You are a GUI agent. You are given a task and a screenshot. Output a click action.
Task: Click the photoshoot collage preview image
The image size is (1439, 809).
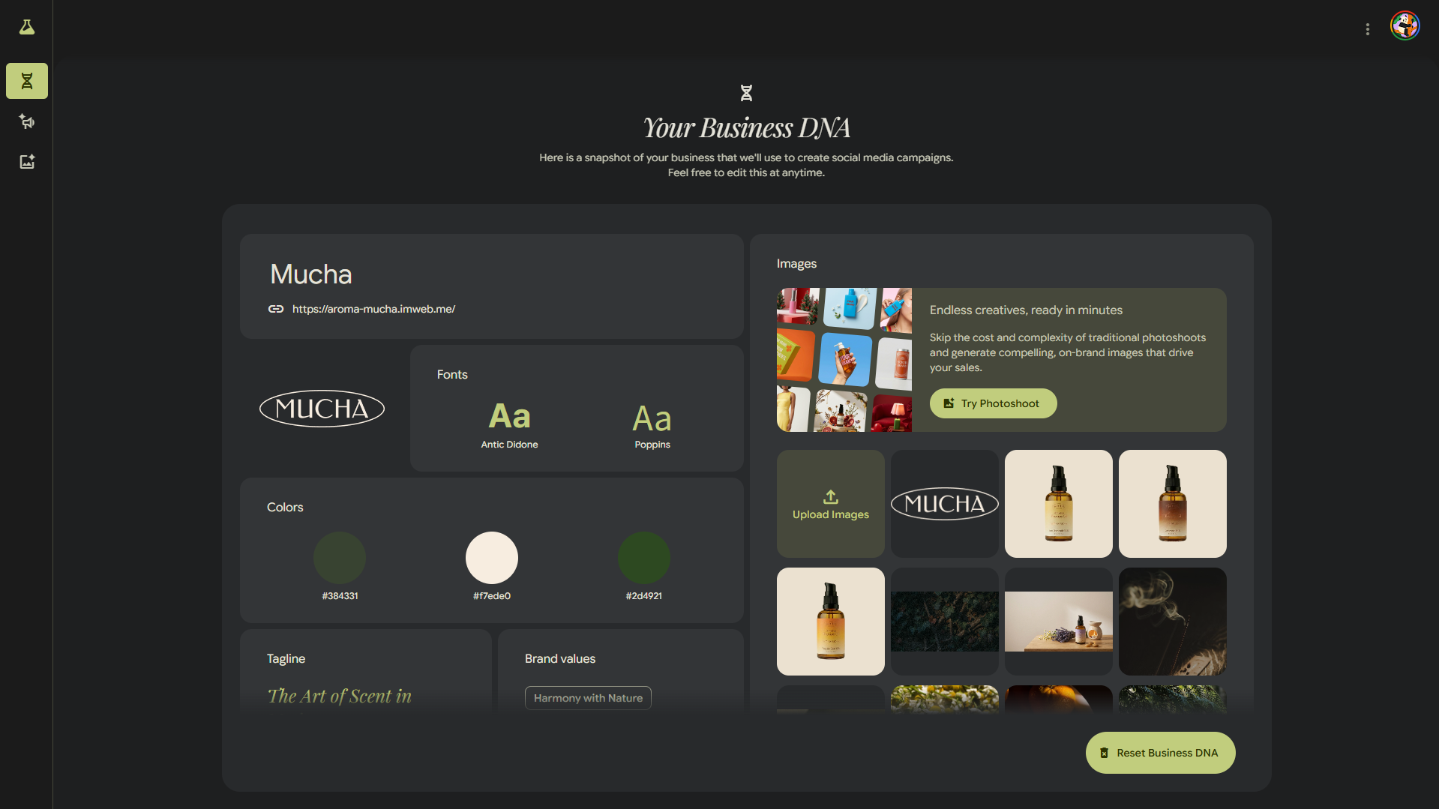pyautogui.click(x=844, y=360)
